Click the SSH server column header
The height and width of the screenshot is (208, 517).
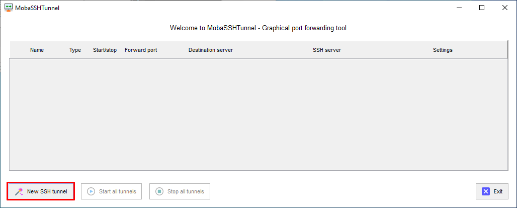coord(327,50)
